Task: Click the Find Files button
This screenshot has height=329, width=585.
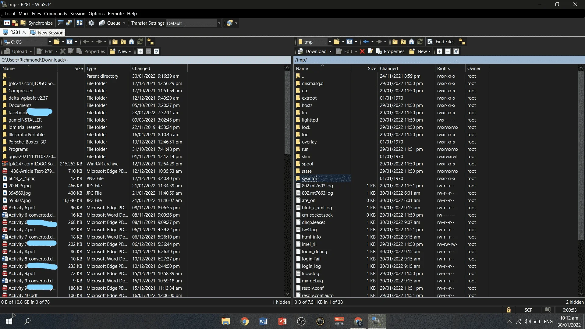Action: tap(441, 42)
